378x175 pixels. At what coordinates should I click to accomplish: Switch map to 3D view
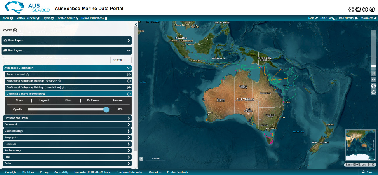[373, 73]
